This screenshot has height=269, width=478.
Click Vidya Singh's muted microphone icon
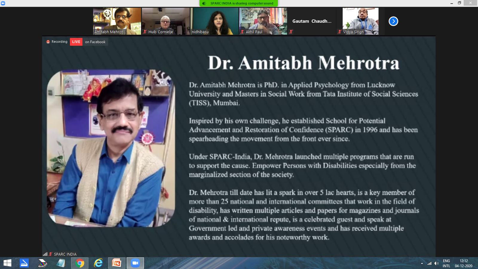pos(340,32)
